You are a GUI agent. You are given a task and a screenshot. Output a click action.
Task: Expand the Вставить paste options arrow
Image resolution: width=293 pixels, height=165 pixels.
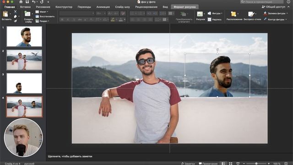[x=10, y=14]
